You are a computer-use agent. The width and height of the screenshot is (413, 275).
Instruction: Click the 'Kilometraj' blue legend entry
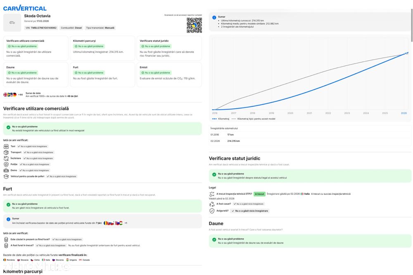click(x=221, y=119)
